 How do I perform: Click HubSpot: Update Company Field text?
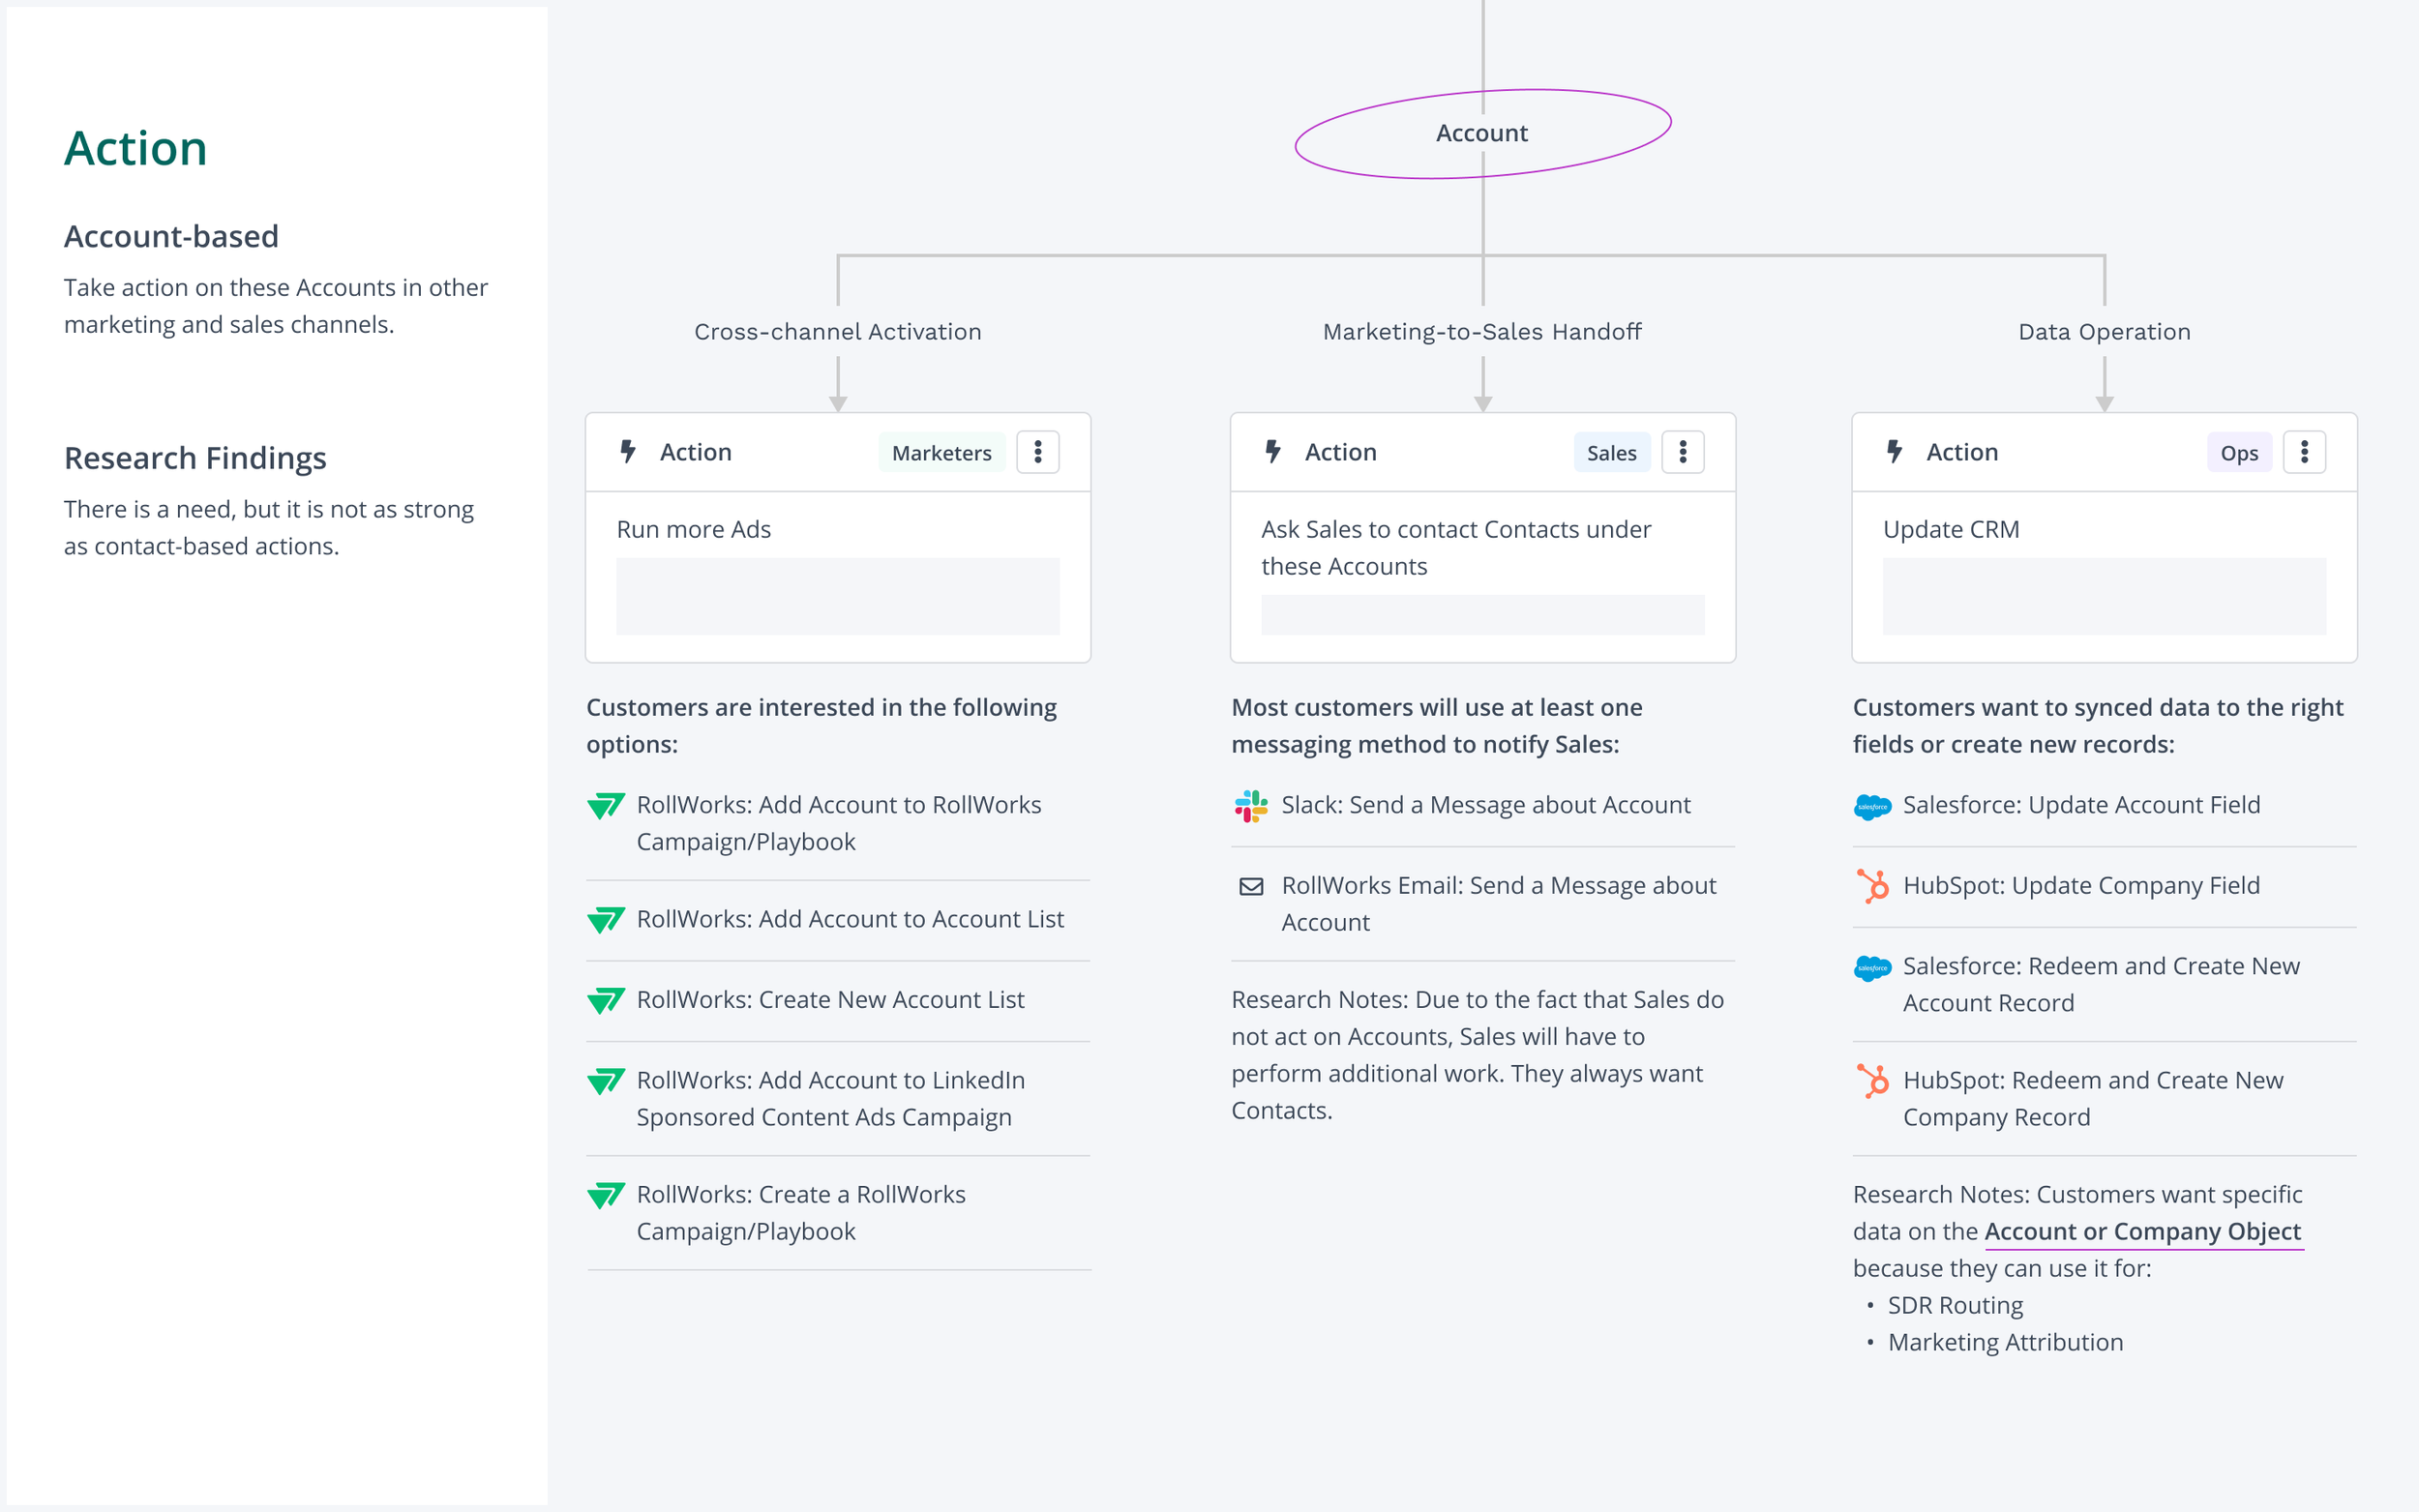point(2081,886)
